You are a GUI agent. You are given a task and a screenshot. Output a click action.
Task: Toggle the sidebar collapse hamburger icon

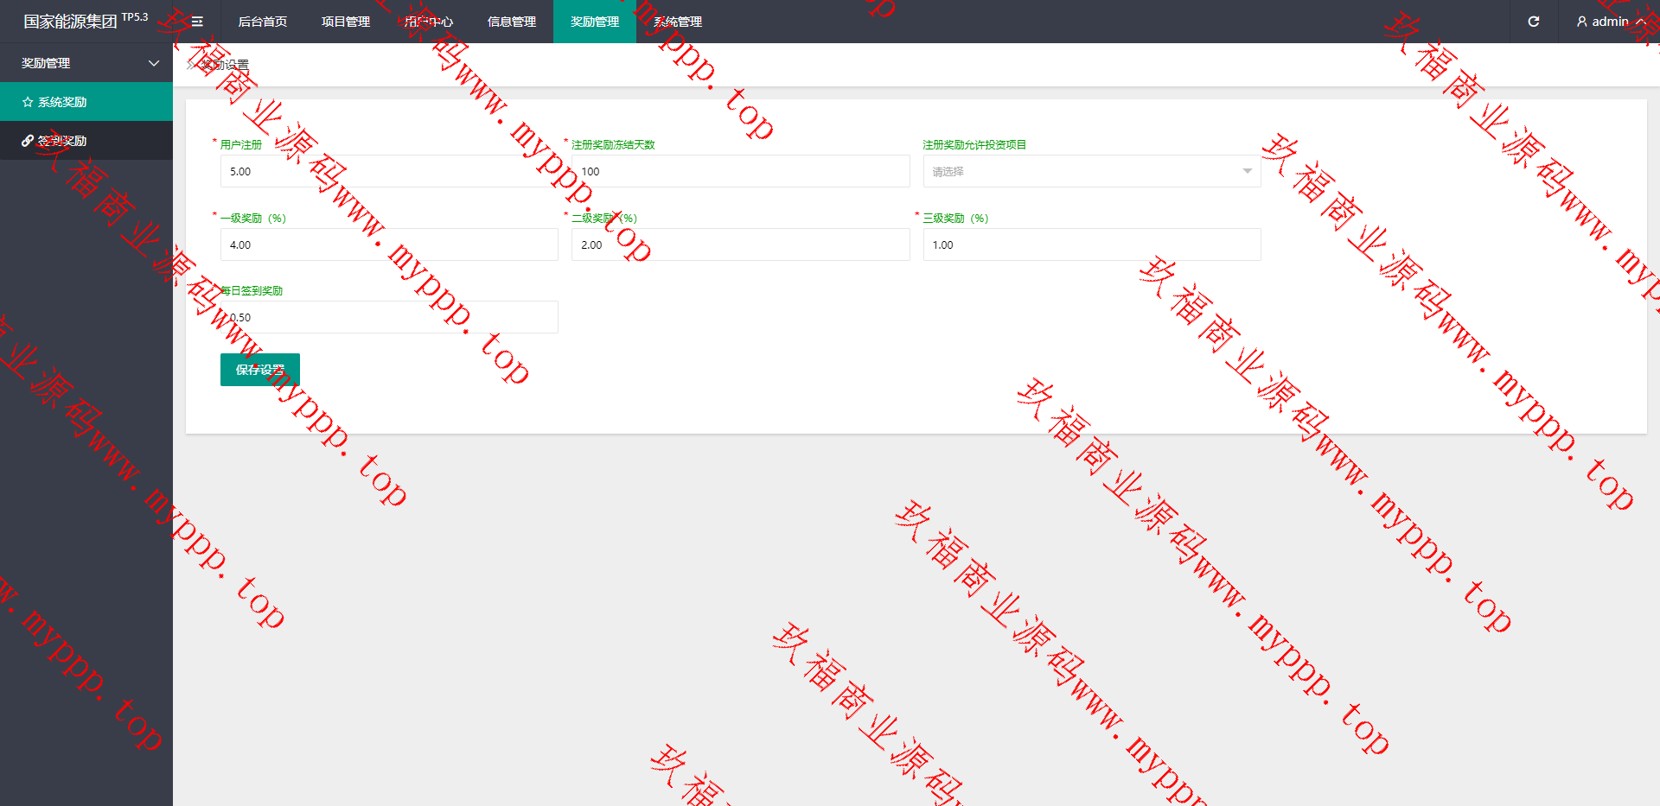(197, 22)
